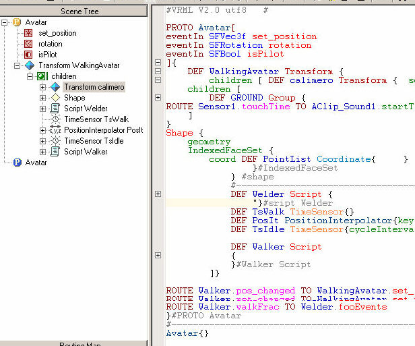Screen dimensions: 415x346
Task: Select 'PositionInterpolator PosIt' tree item
Action: coord(104,130)
